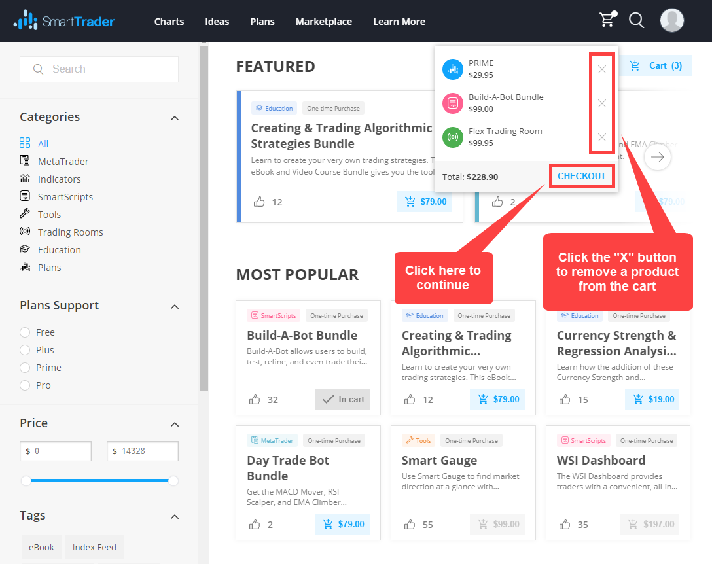
Task: Collapse the Price section
Action: (x=174, y=424)
